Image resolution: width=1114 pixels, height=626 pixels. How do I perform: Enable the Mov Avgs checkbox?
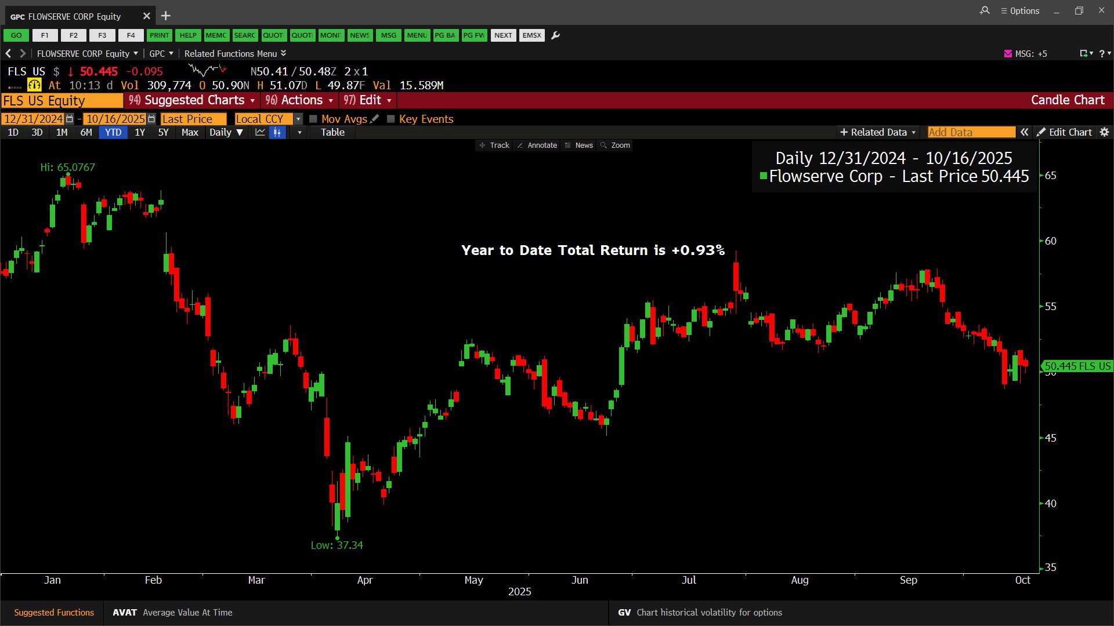[x=313, y=119]
